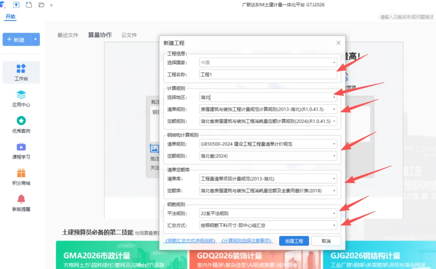
Task: Click the 新建 button
Action: pyautogui.click(x=17, y=40)
